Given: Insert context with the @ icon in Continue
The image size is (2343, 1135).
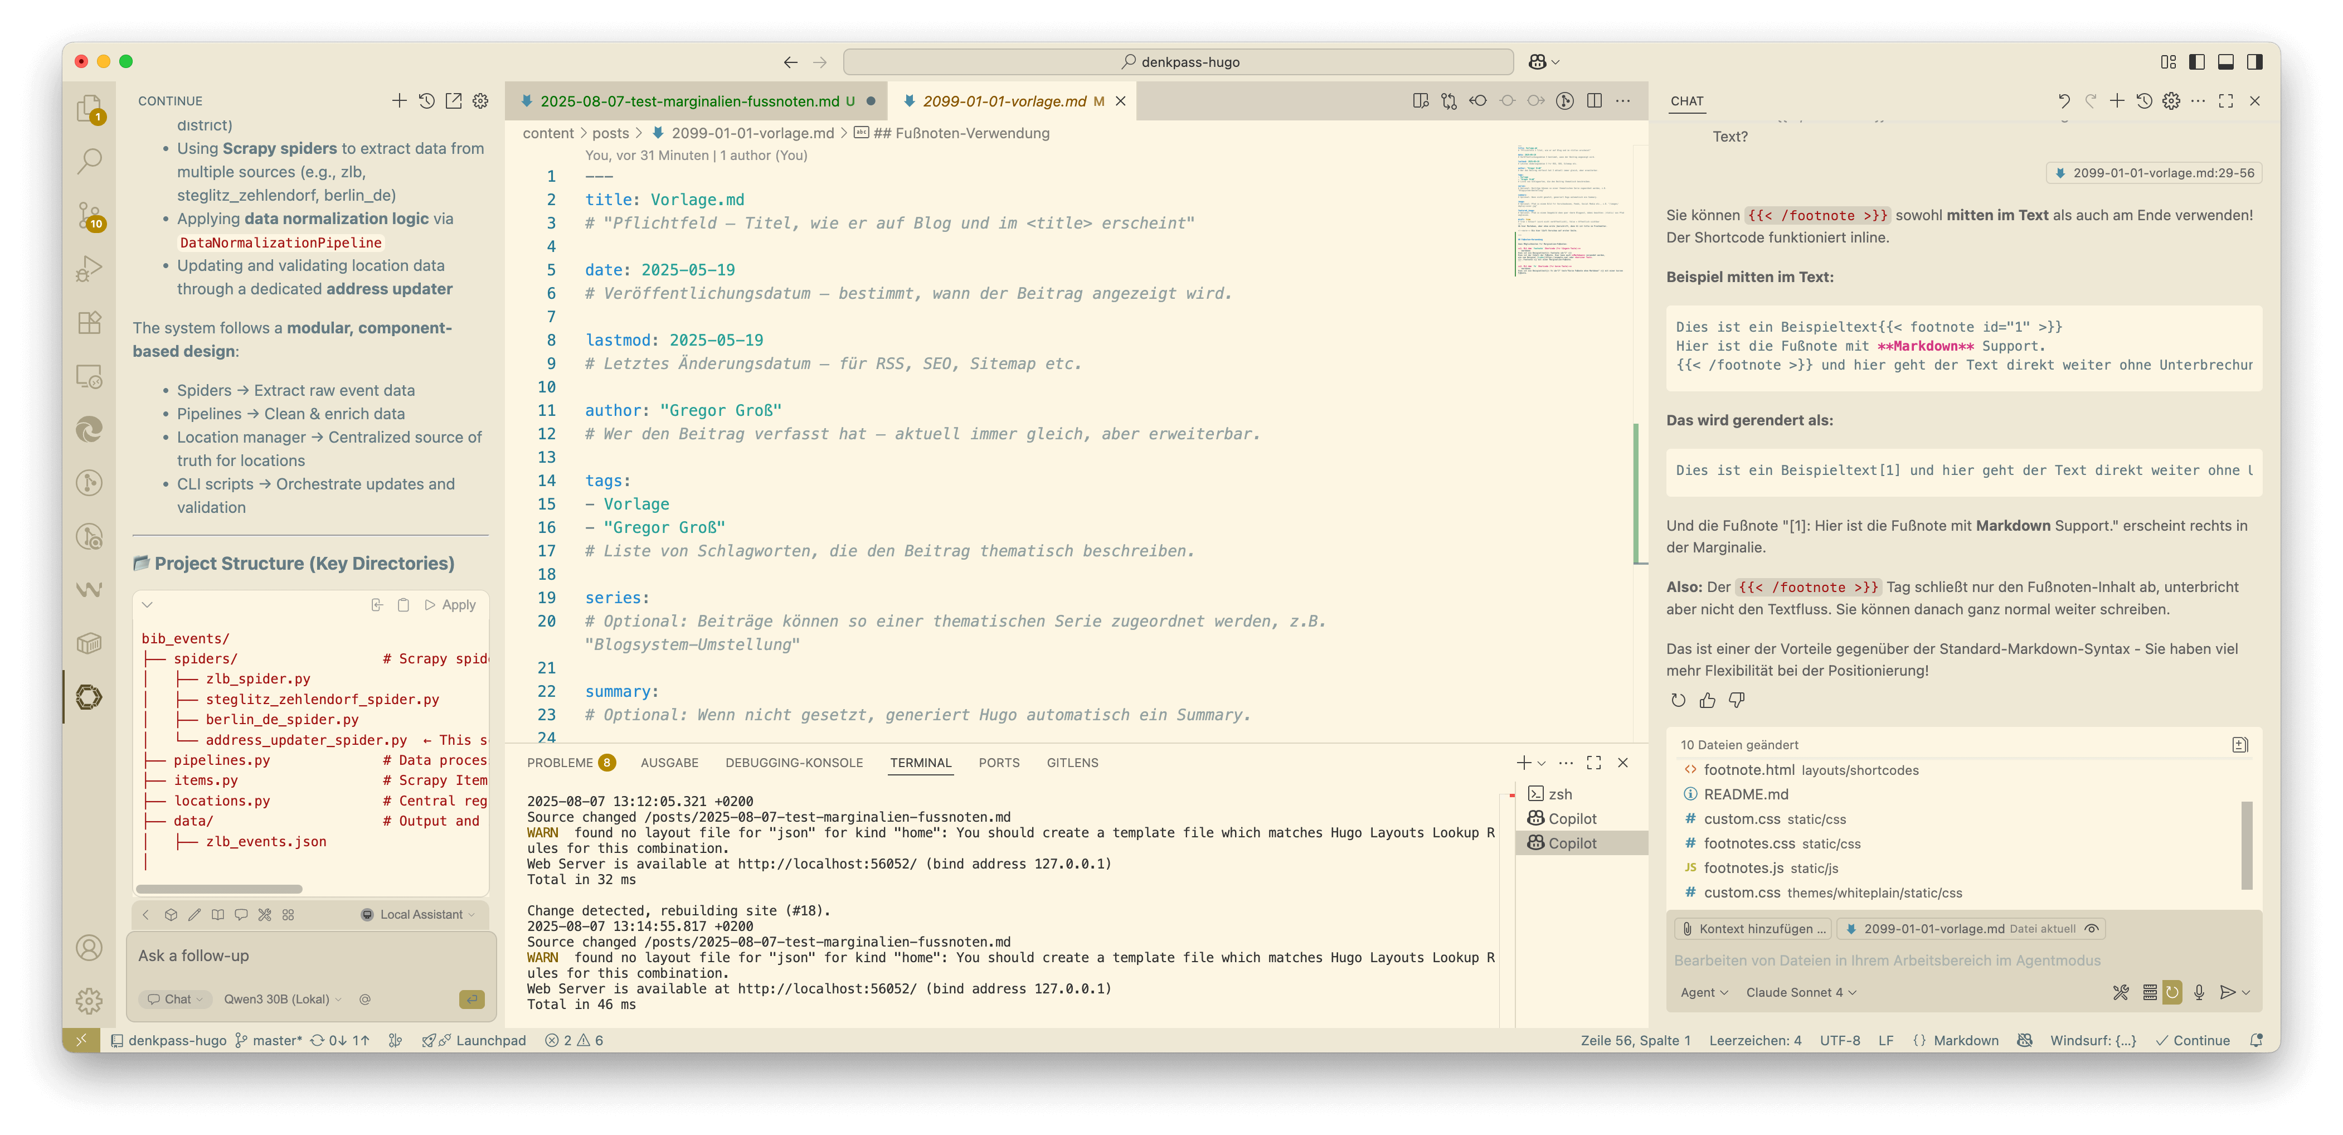Looking at the screenshot, I should [x=364, y=998].
